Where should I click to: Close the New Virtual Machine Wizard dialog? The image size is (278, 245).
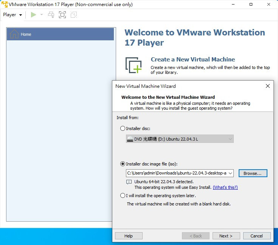click(268, 86)
